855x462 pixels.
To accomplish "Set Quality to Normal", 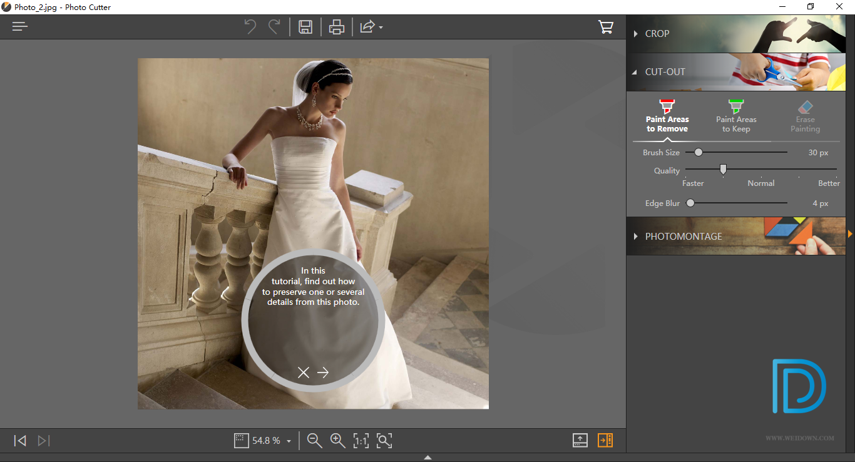I will point(761,183).
